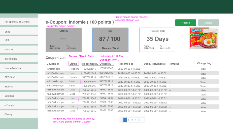
Task: Go to previous page arrow in pagination
Action: 122,120
